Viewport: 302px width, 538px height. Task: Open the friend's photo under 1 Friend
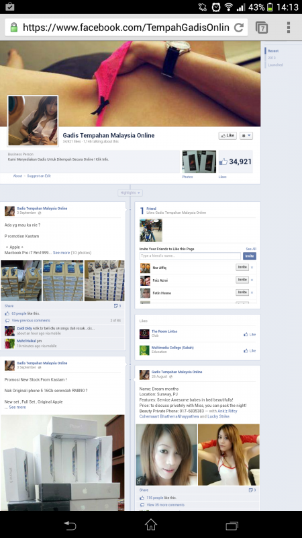coord(151,231)
